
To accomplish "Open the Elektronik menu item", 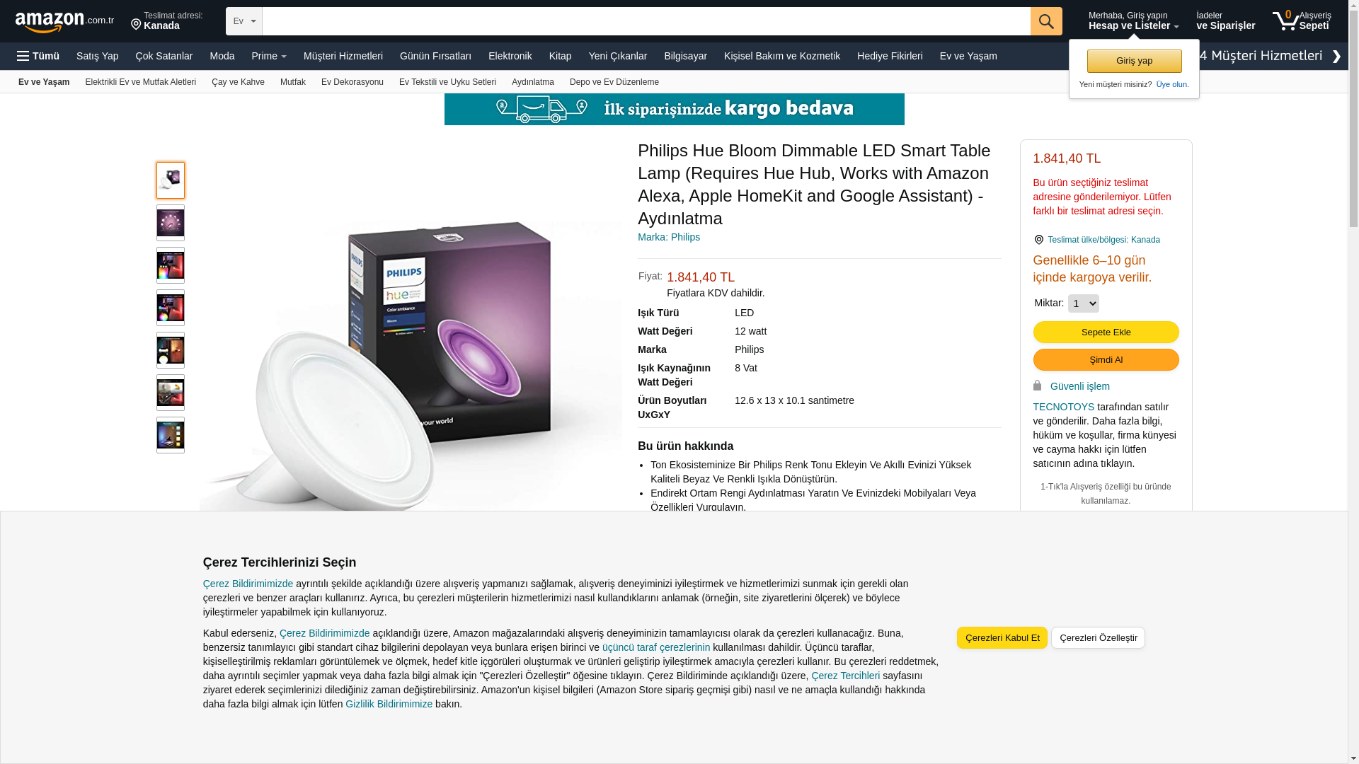I will coord(510,56).
